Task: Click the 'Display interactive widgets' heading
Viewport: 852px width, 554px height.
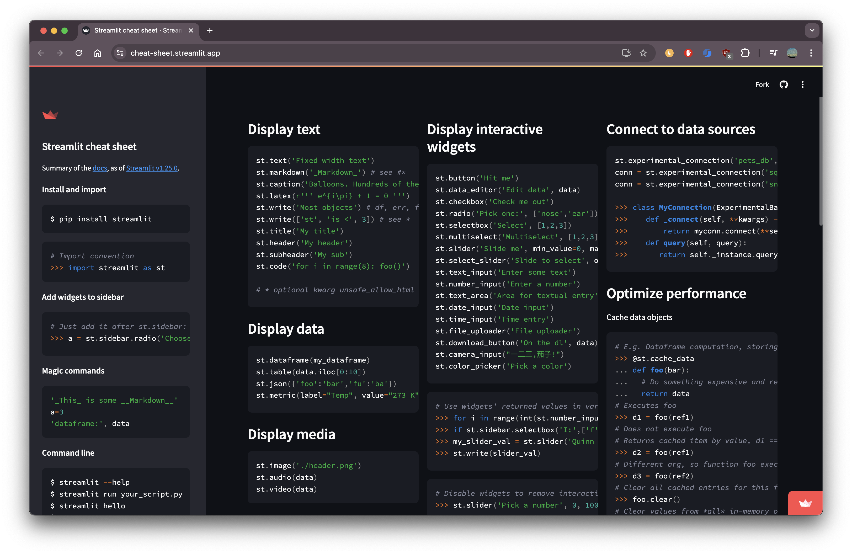Action: point(485,138)
